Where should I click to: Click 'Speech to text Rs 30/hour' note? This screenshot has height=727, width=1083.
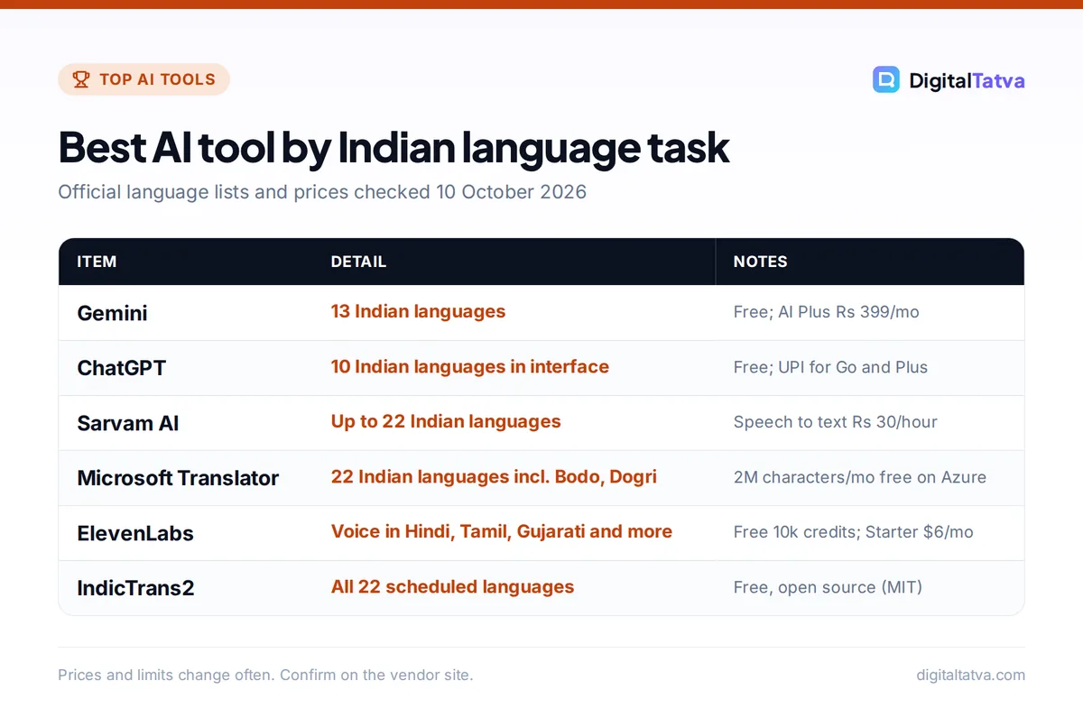(x=835, y=422)
